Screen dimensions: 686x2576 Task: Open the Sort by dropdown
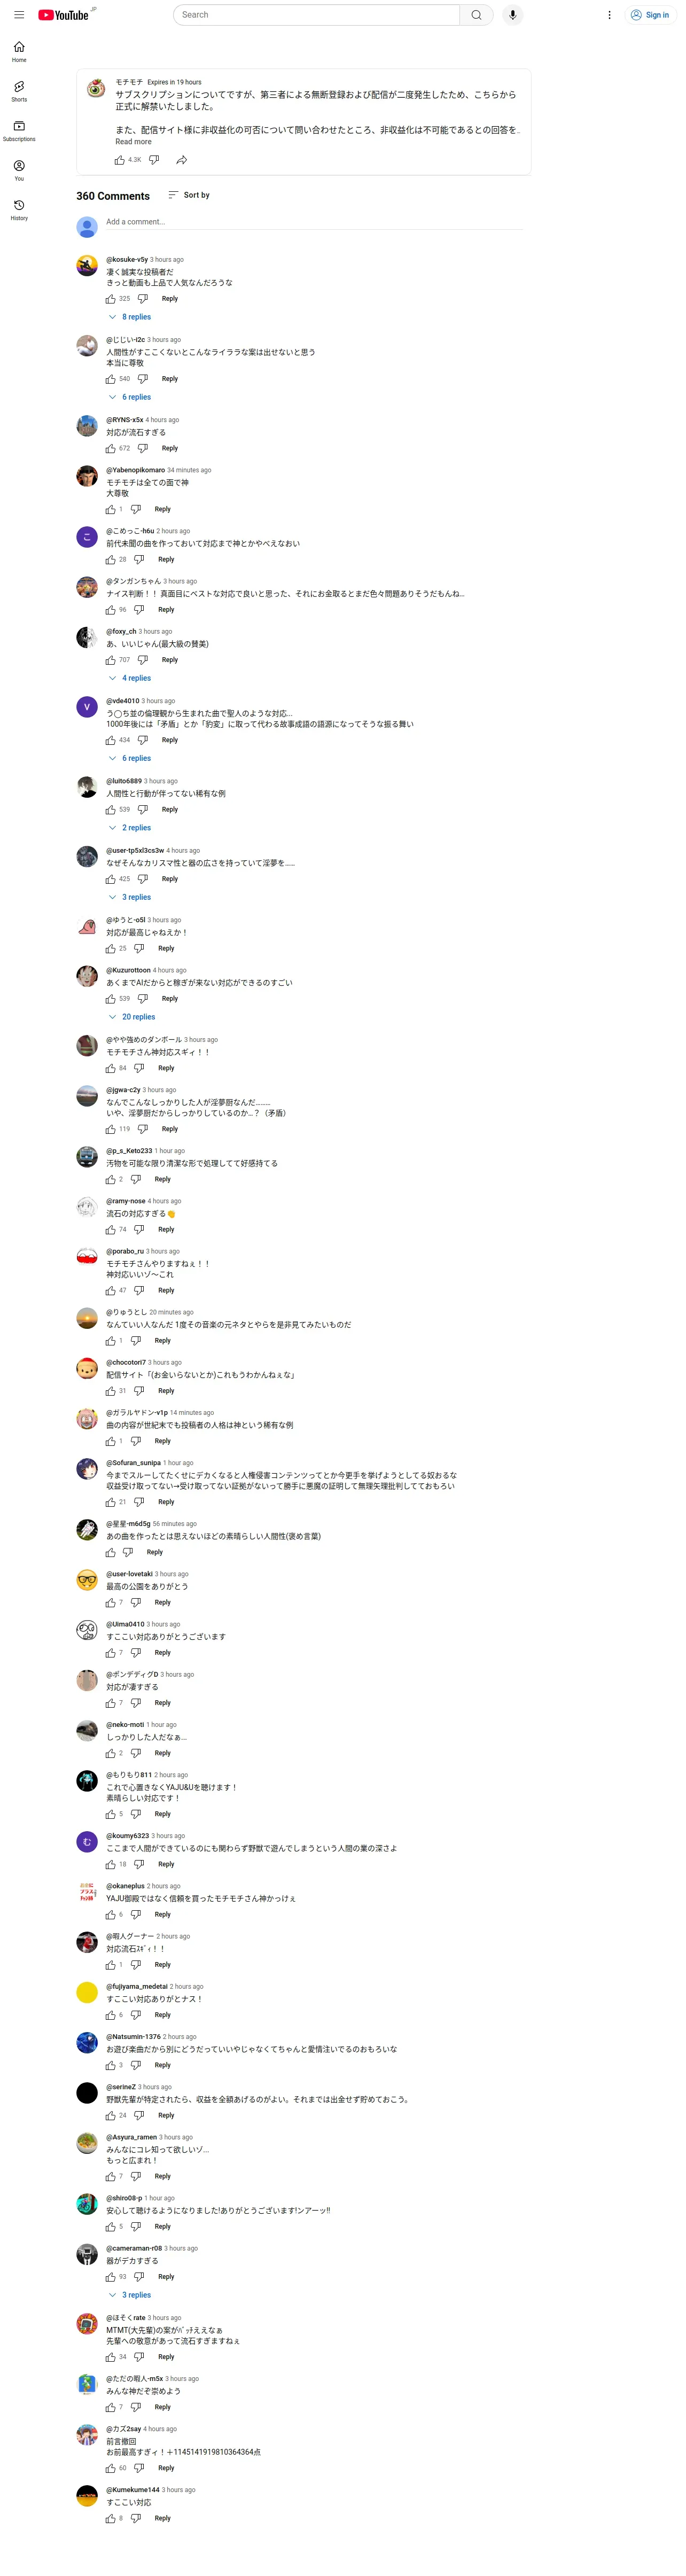[189, 195]
